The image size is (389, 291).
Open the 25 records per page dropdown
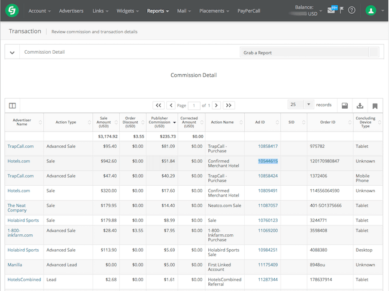[x=301, y=105]
